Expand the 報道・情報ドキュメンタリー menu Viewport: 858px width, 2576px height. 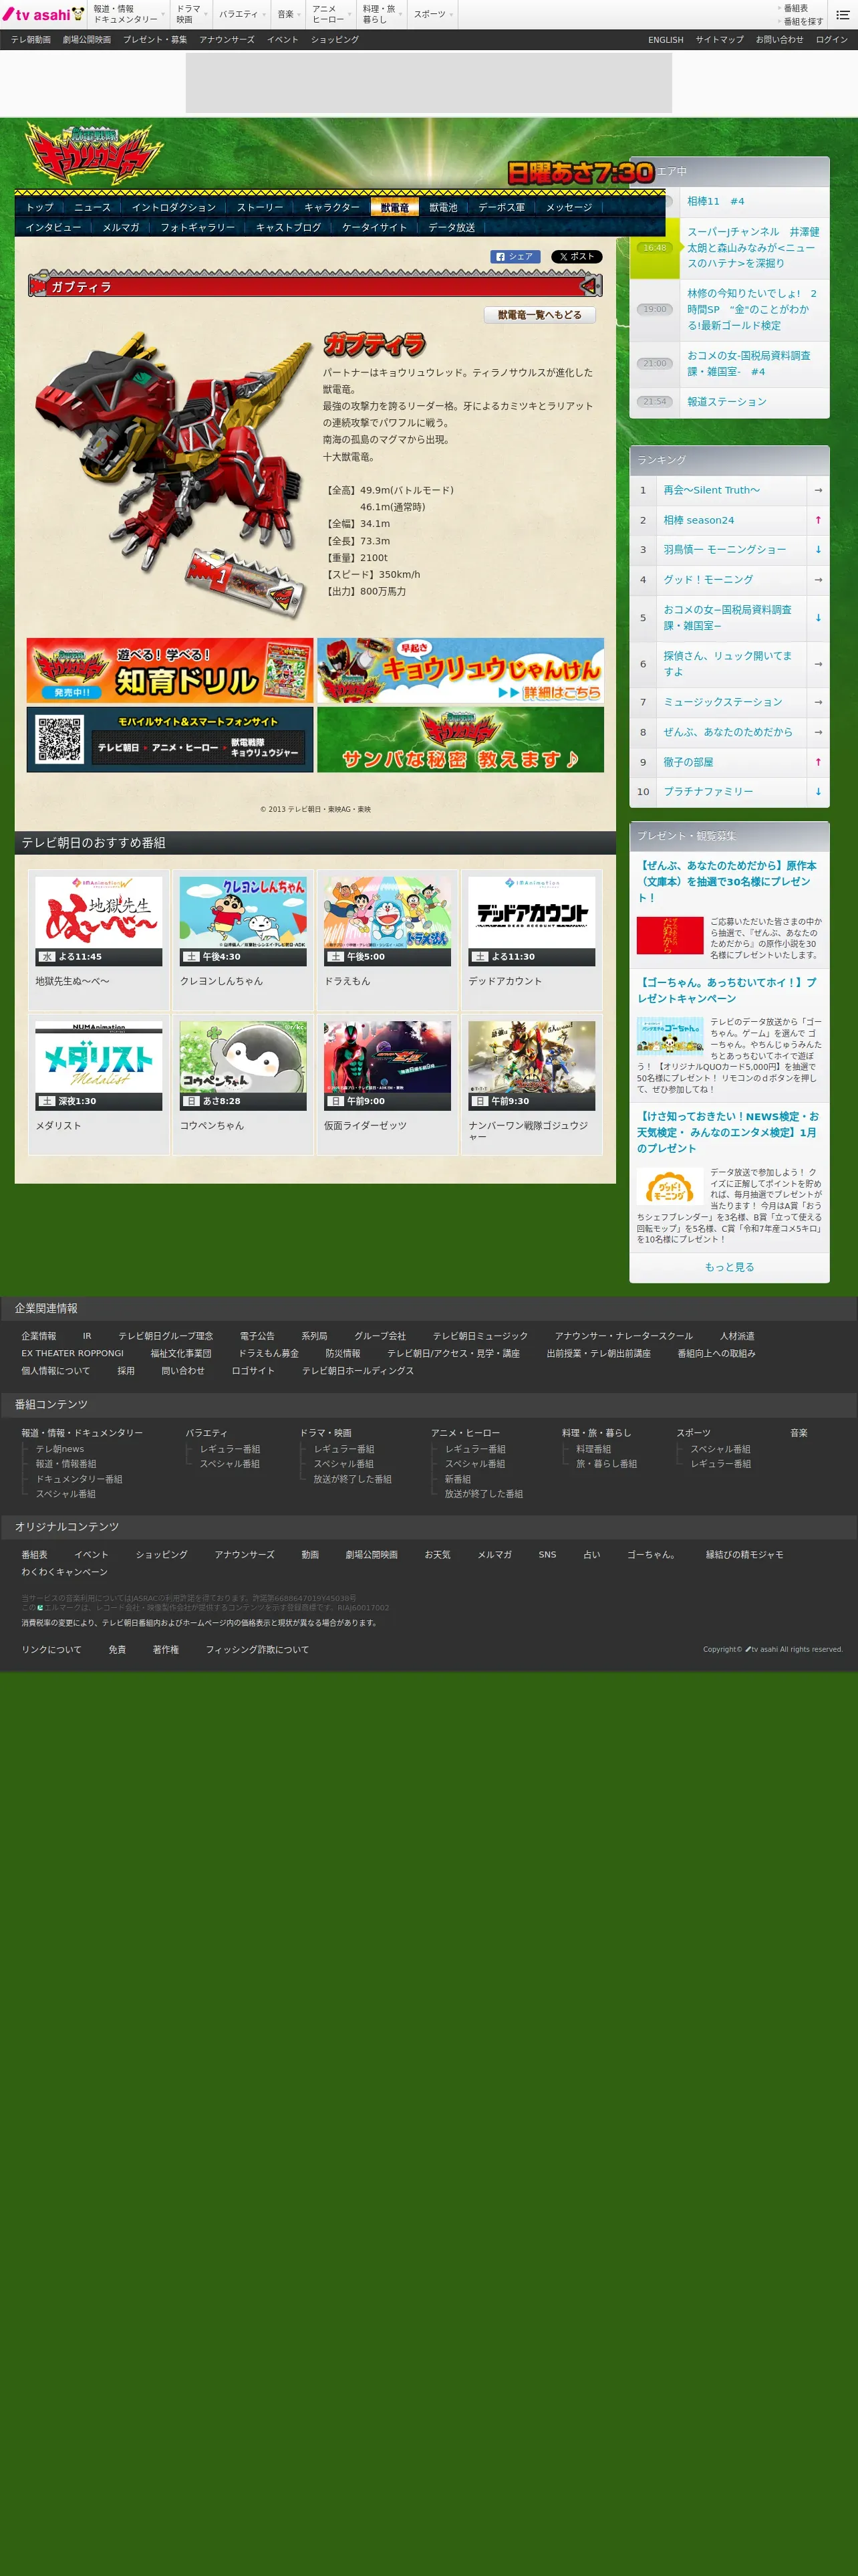coord(128,14)
